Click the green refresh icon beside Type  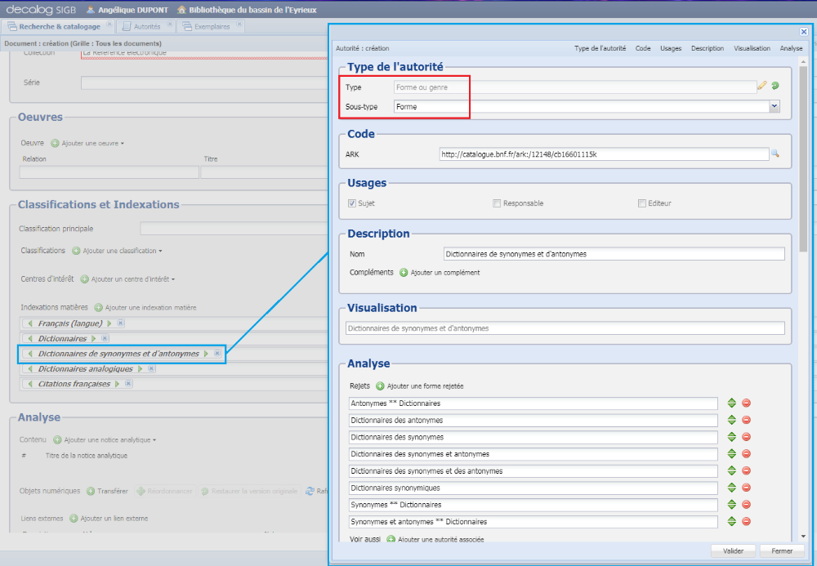[x=775, y=85]
